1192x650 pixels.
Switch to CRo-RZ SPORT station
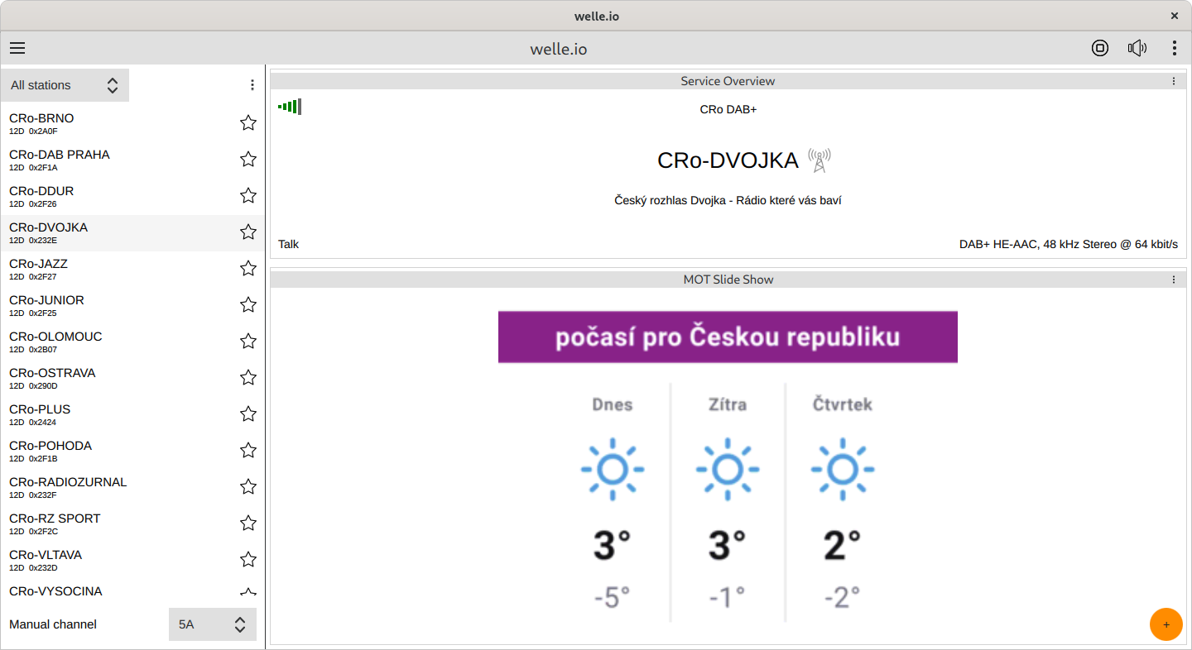[x=132, y=524]
